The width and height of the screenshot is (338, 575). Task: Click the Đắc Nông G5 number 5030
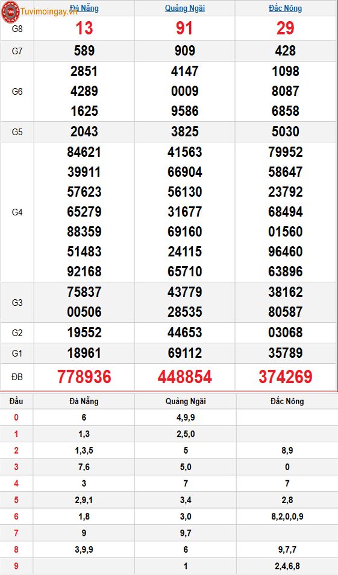point(285,132)
